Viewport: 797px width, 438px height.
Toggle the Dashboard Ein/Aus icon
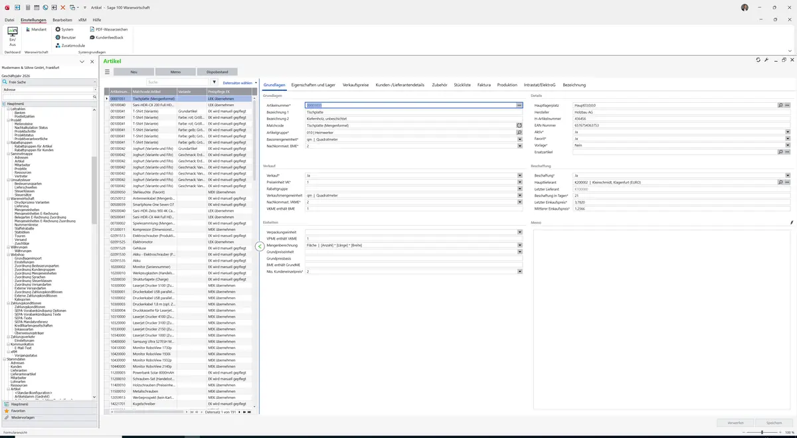point(12,36)
